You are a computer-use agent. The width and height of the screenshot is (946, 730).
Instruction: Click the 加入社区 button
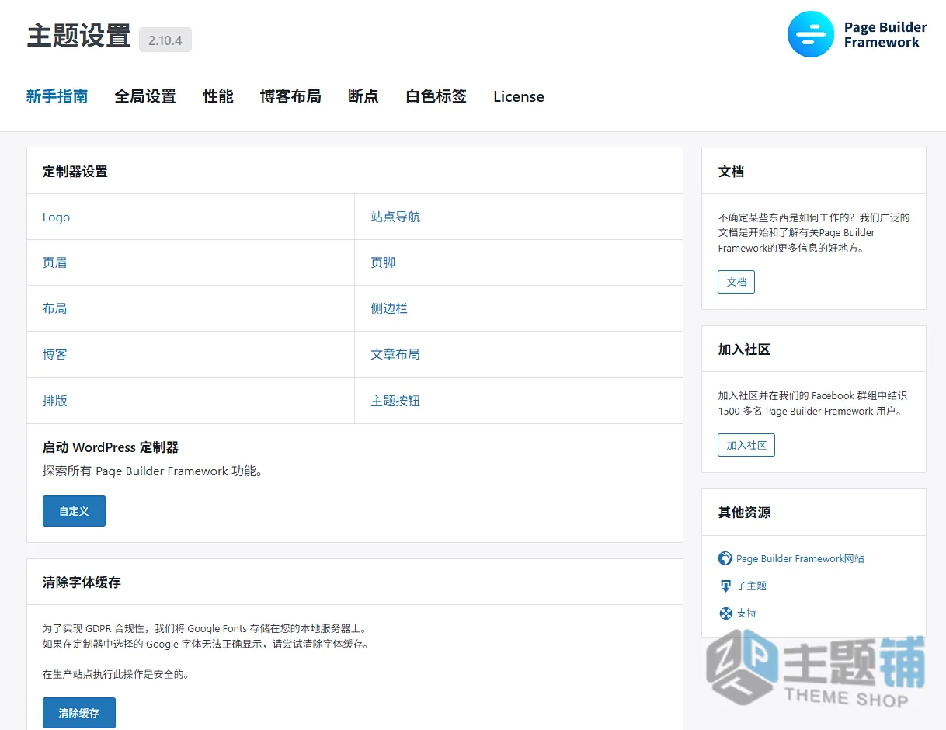click(x=746, y=445)
